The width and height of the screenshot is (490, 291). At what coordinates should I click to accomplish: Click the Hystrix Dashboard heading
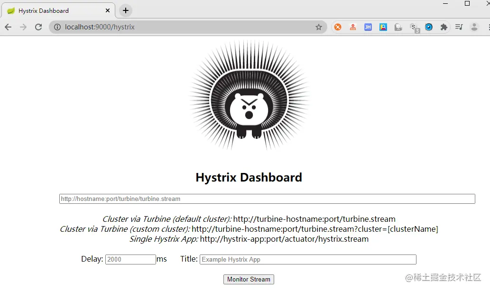pyautogui.click(x=249, y=177)
